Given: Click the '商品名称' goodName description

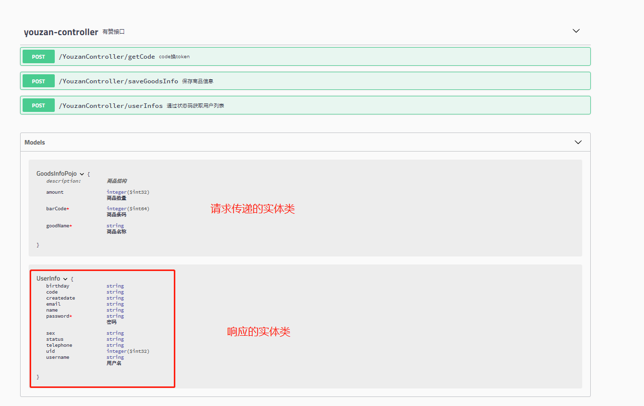Looking at the screenshot, I should [x=117, y=232].
